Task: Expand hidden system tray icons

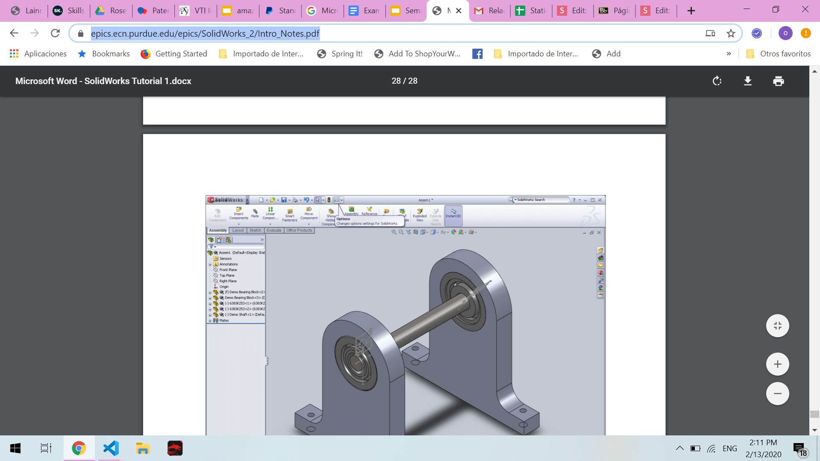Action: point(679,448)
